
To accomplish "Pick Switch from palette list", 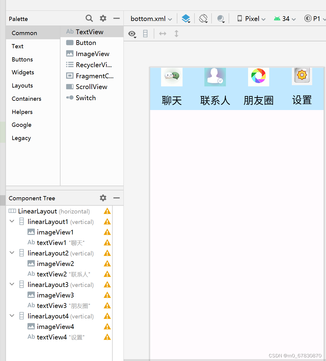I will (x=92, y=98).
